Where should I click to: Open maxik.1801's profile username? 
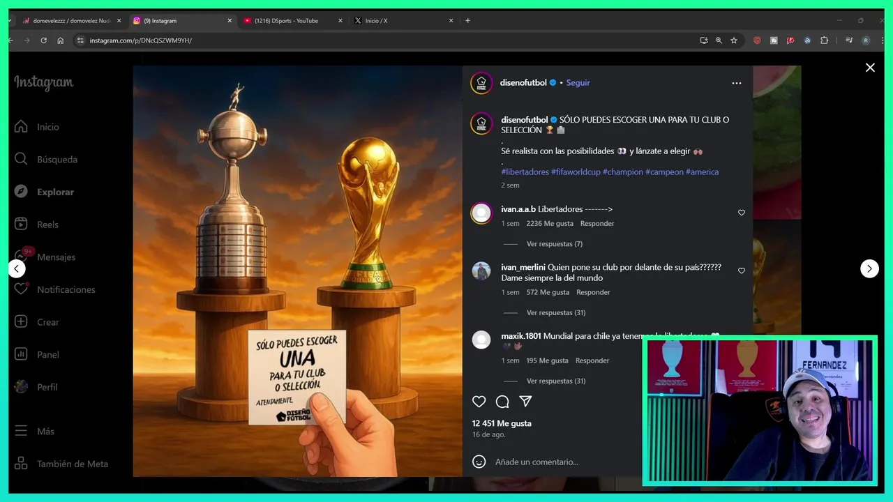coord(520,336)
